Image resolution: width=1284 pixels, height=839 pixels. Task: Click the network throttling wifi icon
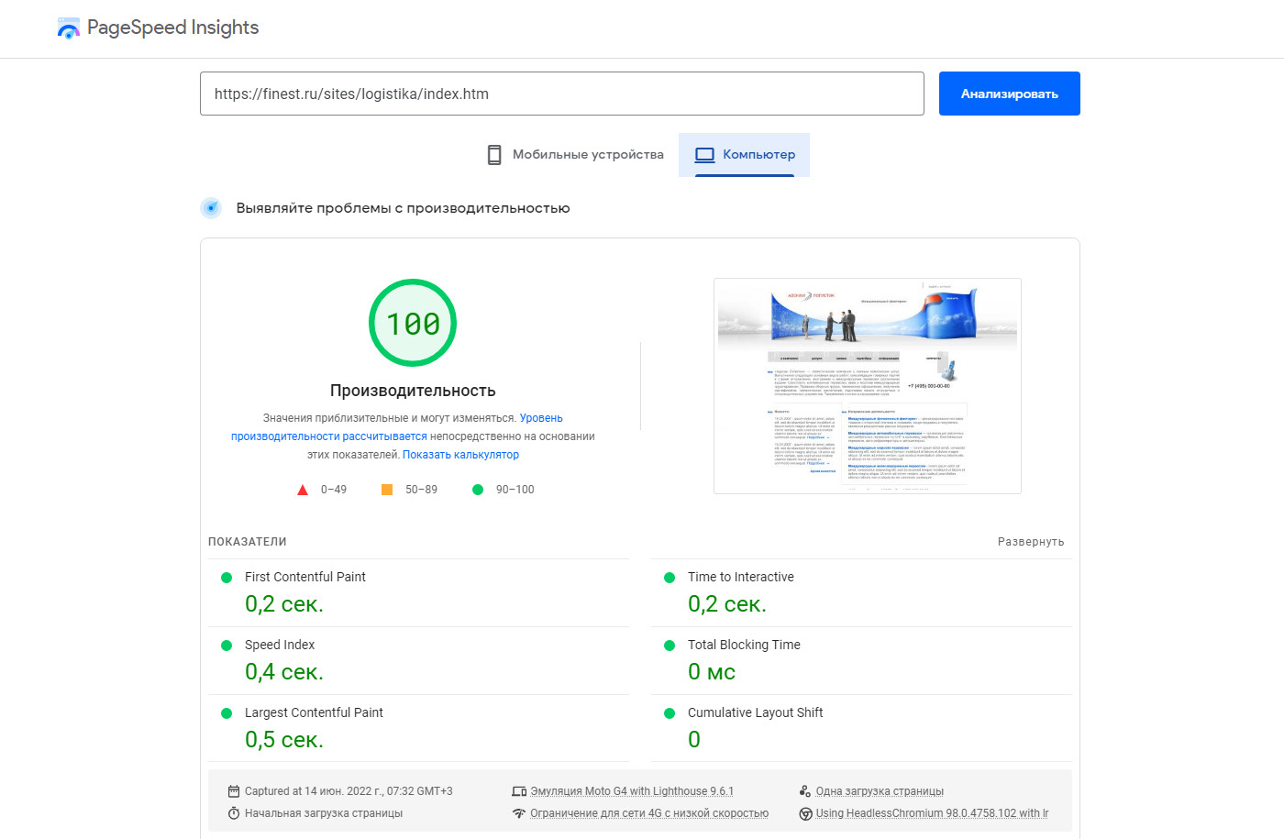coord(519,813)
